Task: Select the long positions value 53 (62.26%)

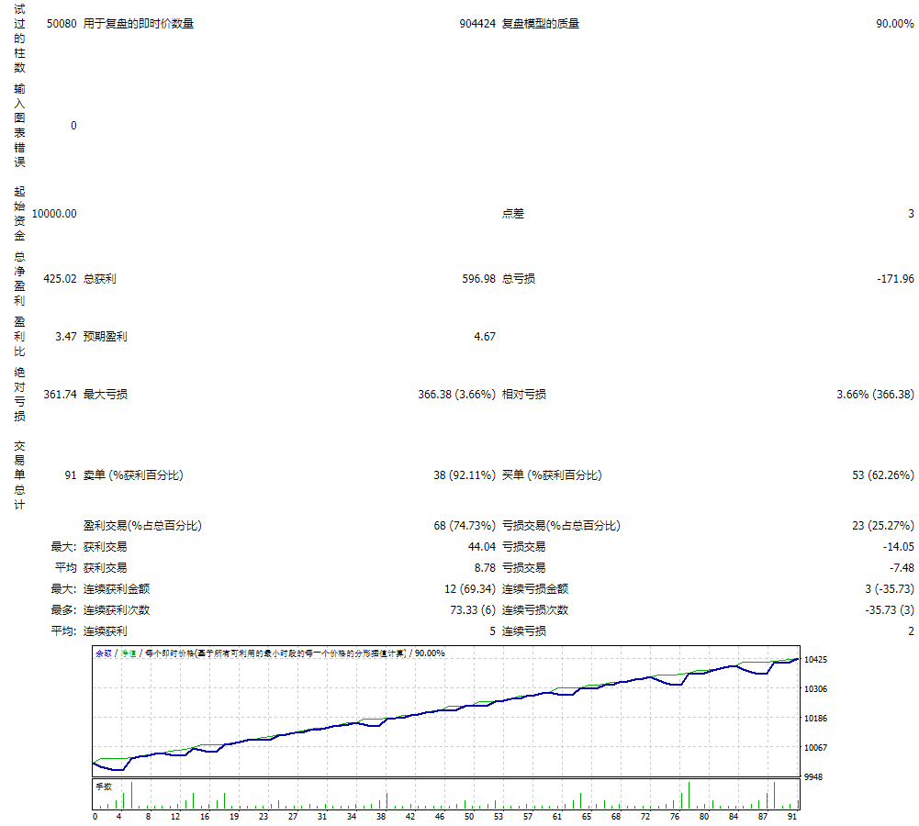Action: coord(882,475)
